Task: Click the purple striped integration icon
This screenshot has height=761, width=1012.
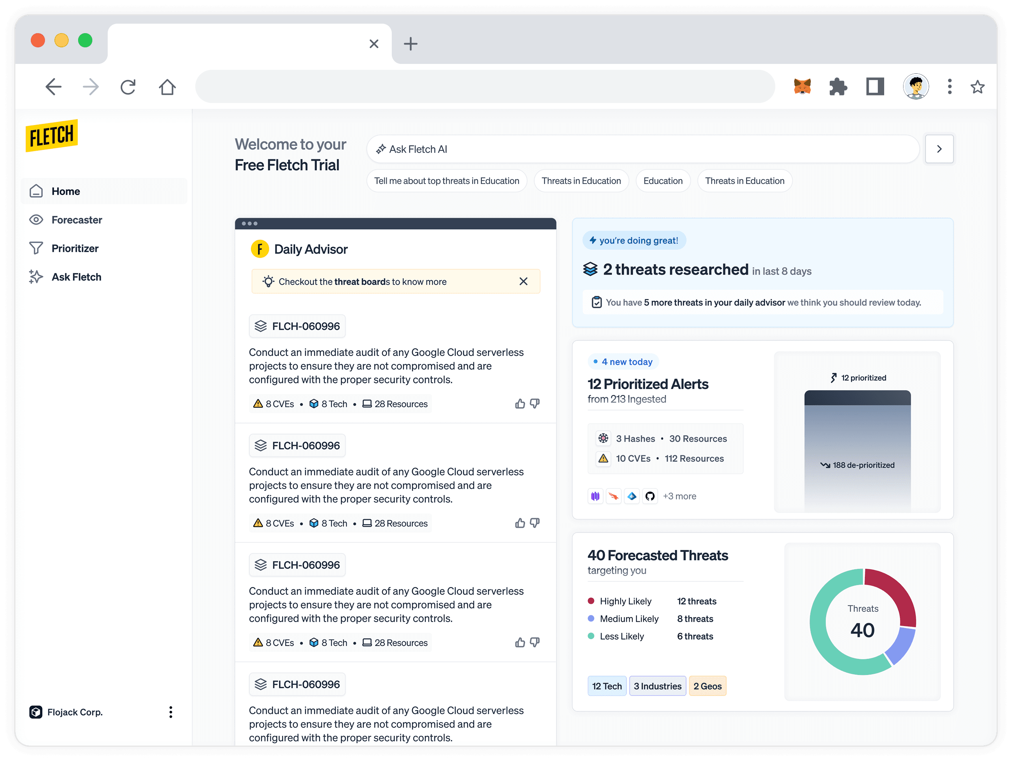Action: coord(595,496)
